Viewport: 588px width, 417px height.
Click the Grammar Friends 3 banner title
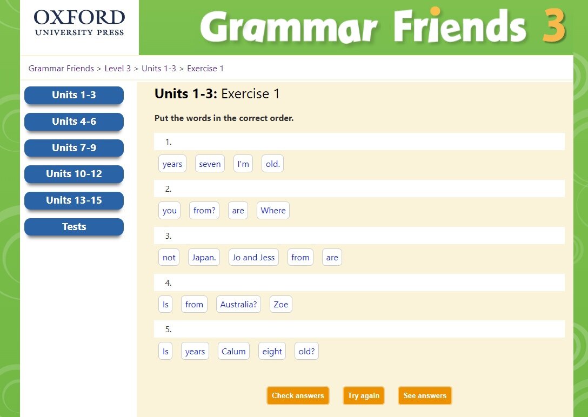[x=383, y=26]
